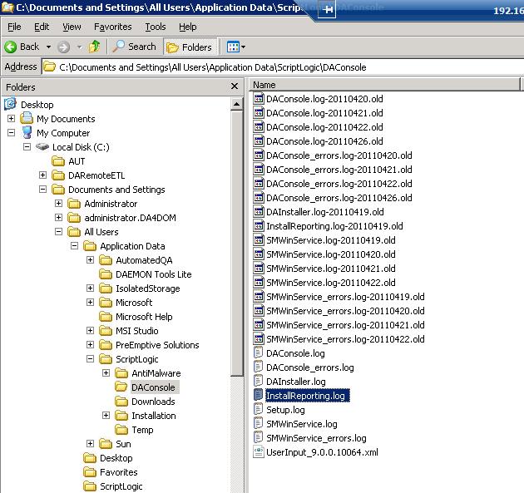This screenshot has height=493, width=524.
Task: Select the DAInstaller.log file icon
Action: pyautogui.click(x=259, y=382)
